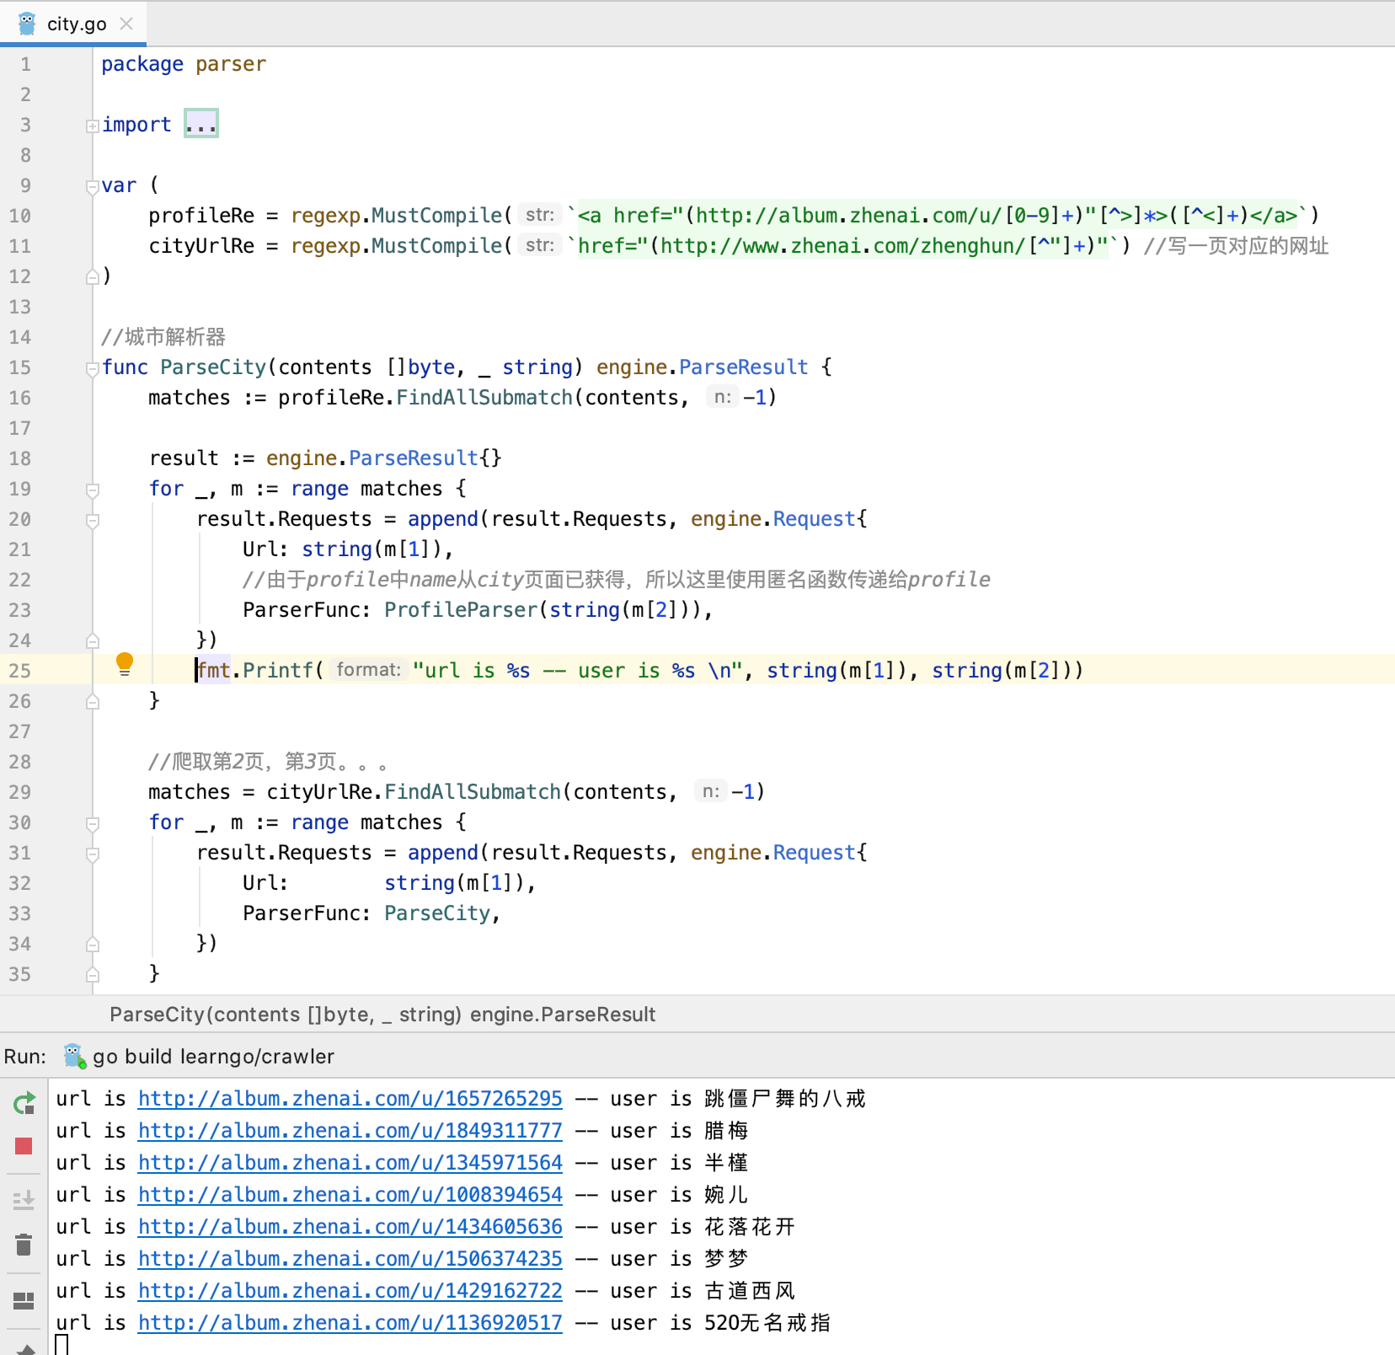Click 'profileRe' variable on line 10
1395x1355 pixels.
coord(201,216)
